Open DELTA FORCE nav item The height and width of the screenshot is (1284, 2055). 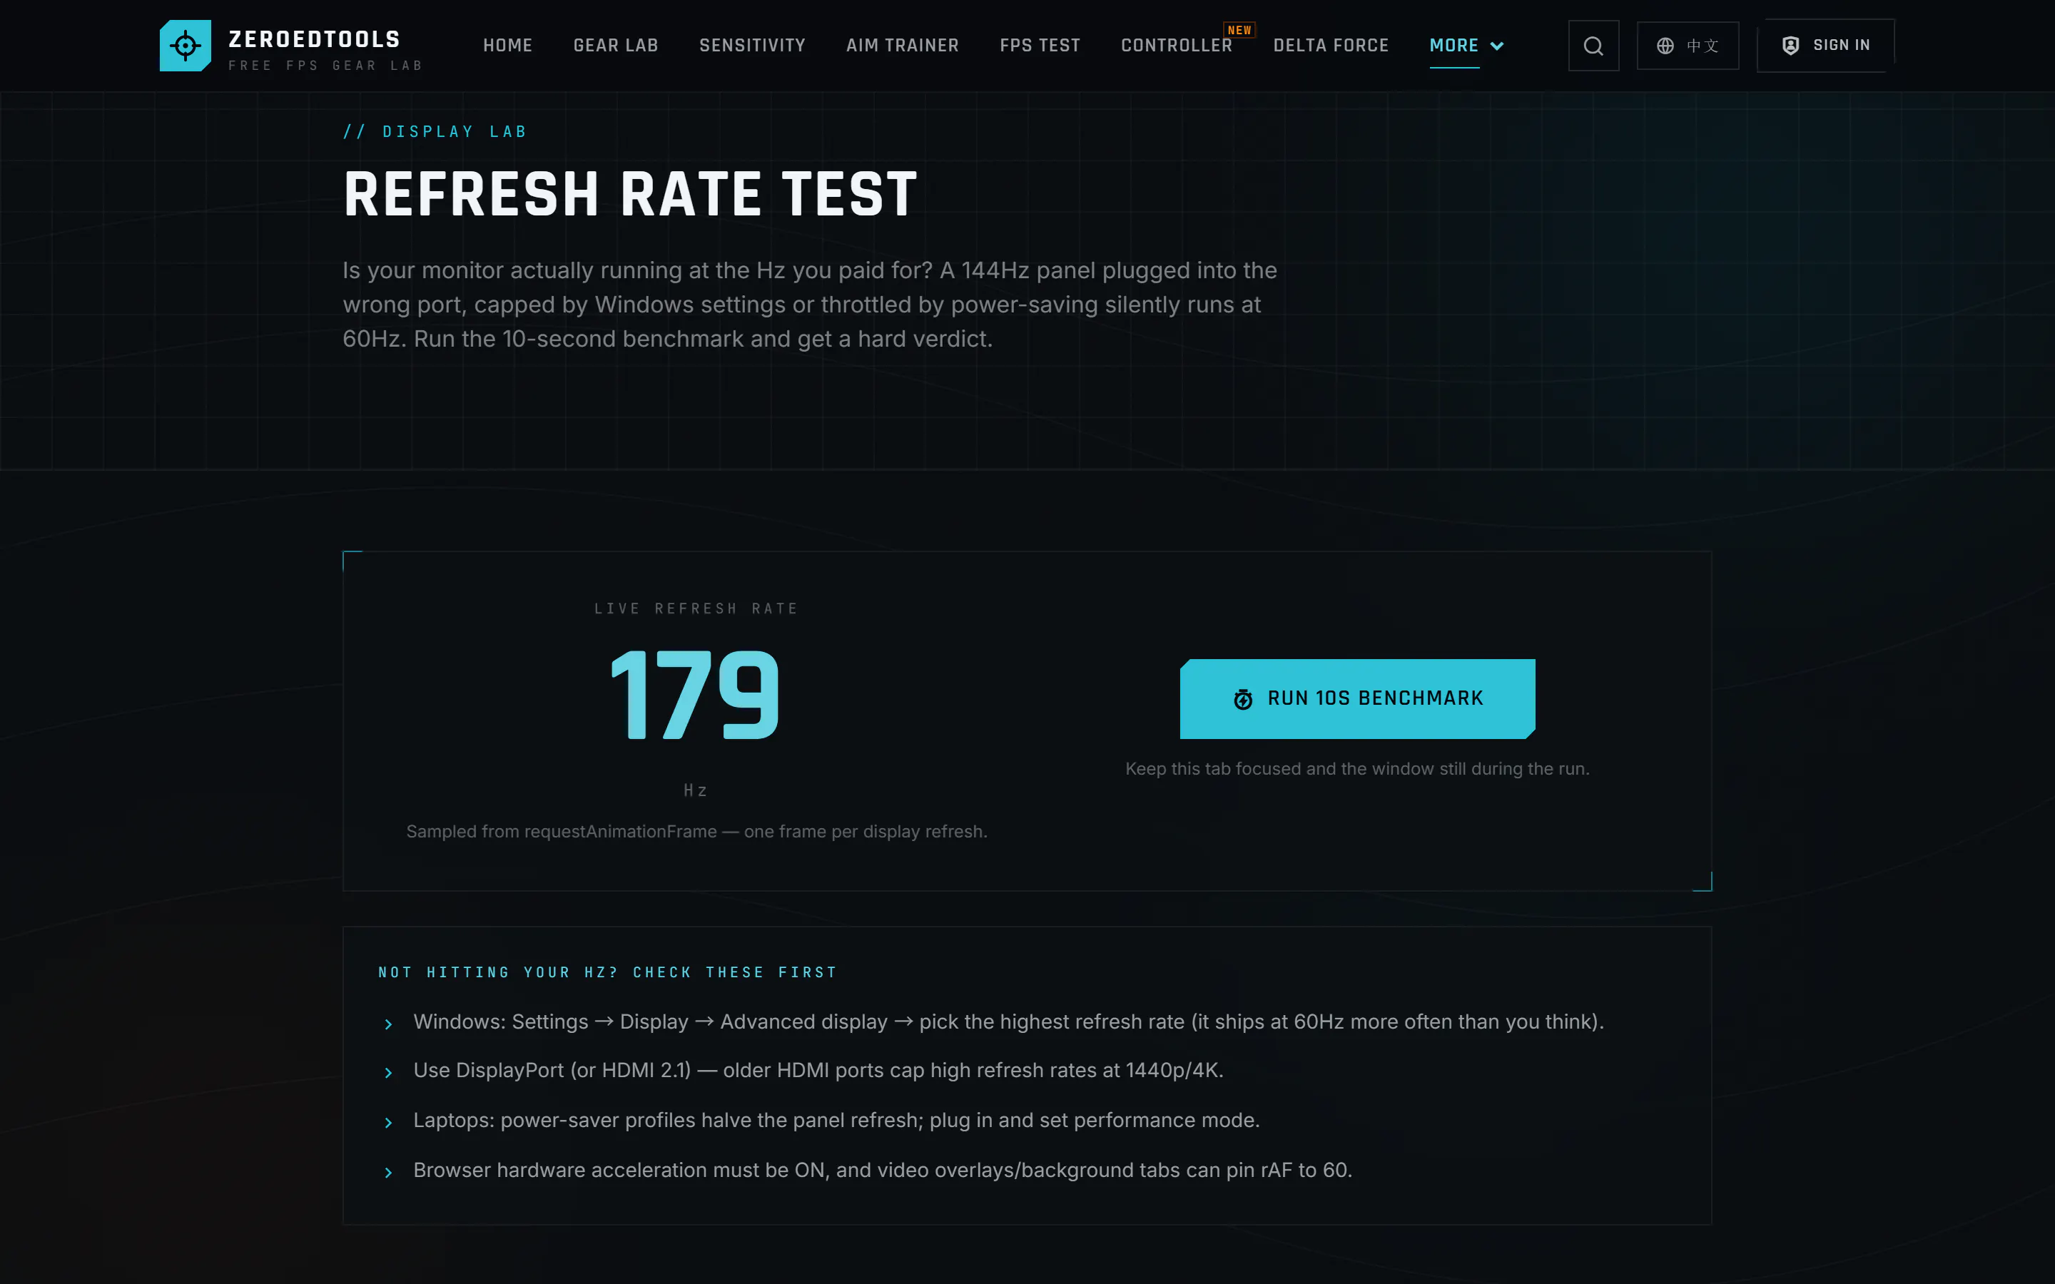pos(1331,46)
